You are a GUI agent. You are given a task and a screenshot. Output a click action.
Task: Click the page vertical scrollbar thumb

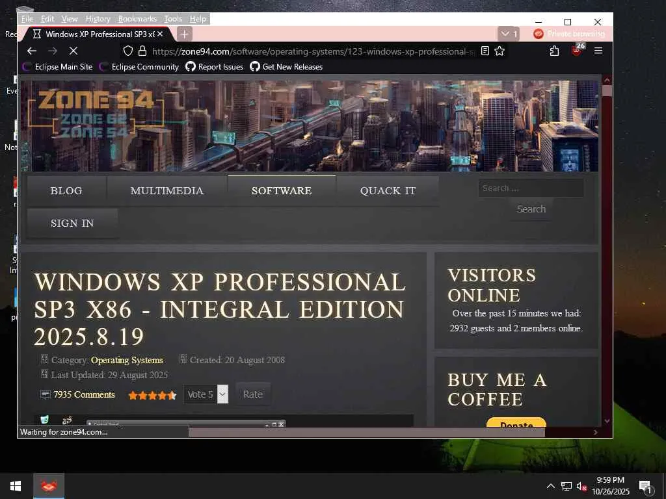(x=607, y=91)
